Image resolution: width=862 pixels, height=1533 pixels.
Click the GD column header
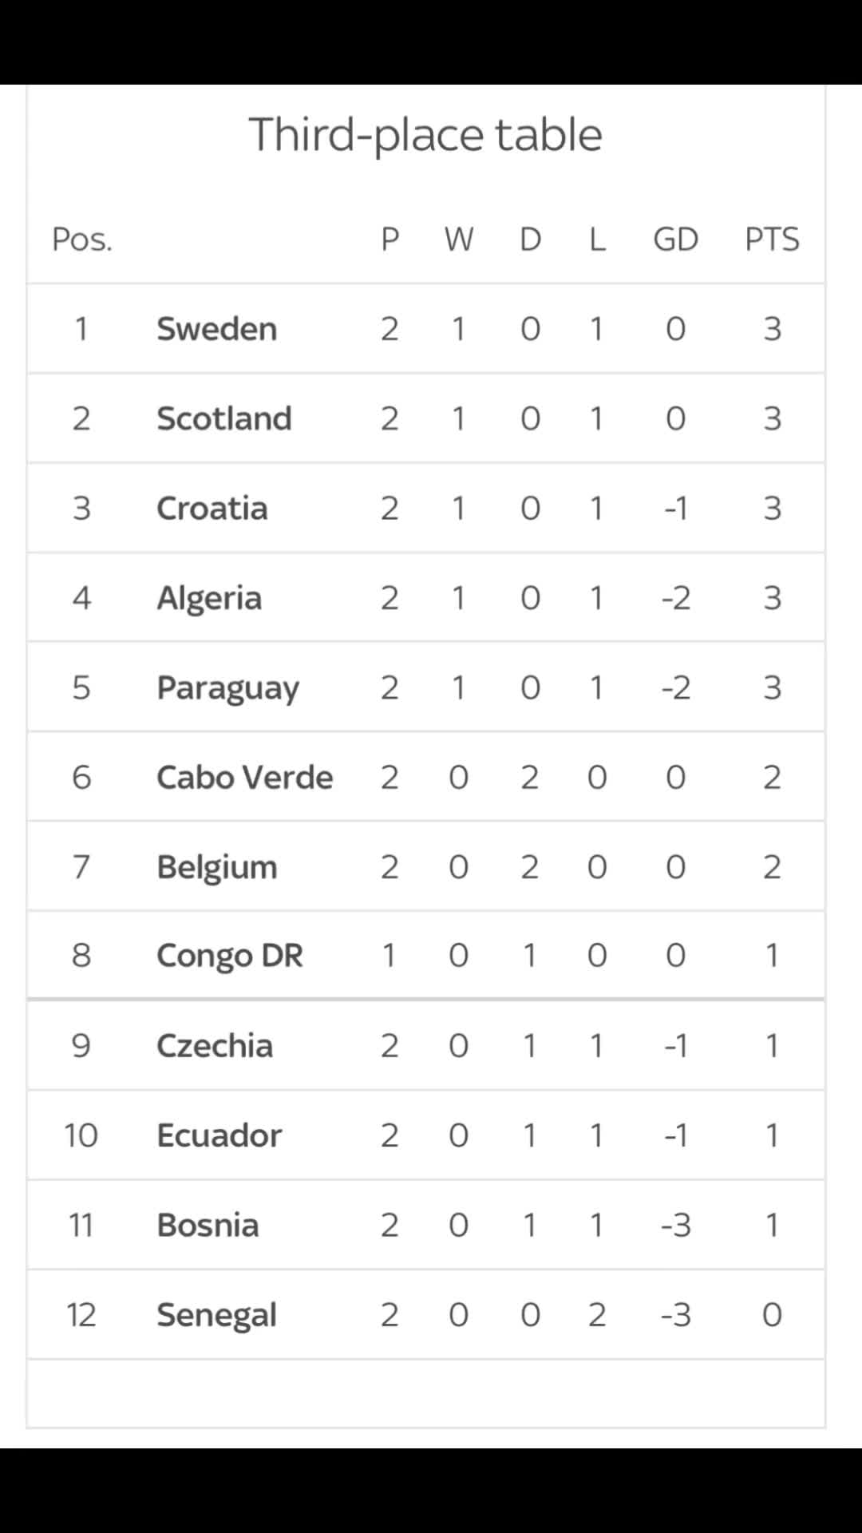pyautogui.click(x=675, y=239)
